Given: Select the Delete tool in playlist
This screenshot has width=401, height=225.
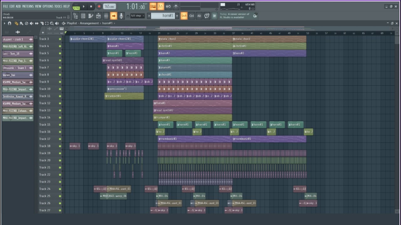Looking at the screenshot, I should [26, 23].
